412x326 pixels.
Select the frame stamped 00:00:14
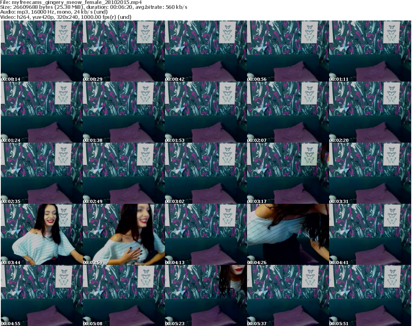(x=41, y=51)
